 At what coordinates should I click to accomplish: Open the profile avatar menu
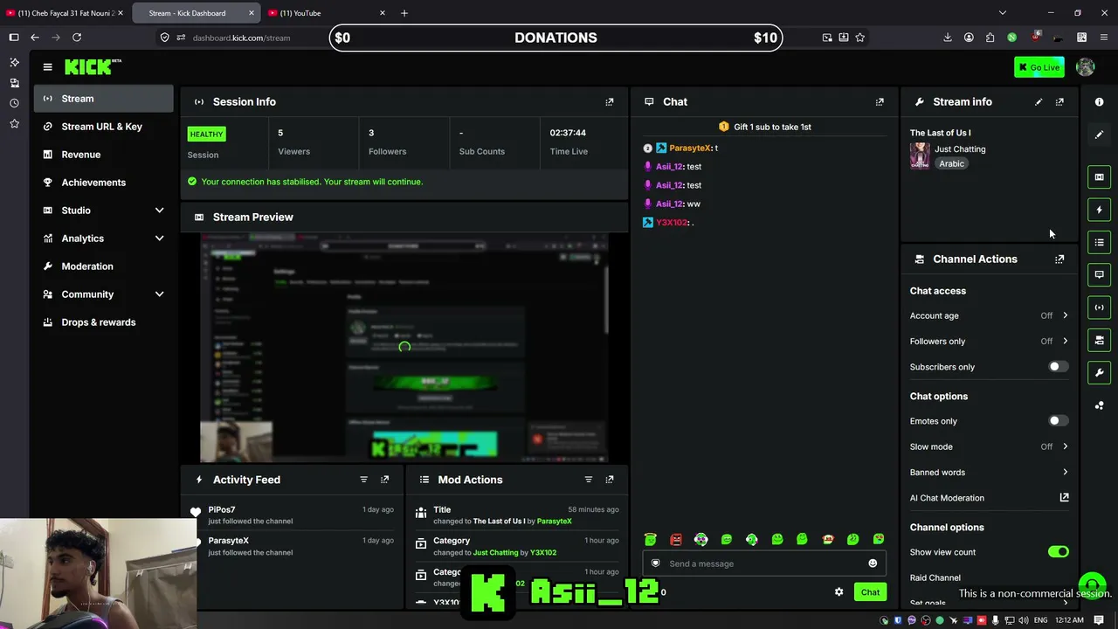coord(1086,67)
